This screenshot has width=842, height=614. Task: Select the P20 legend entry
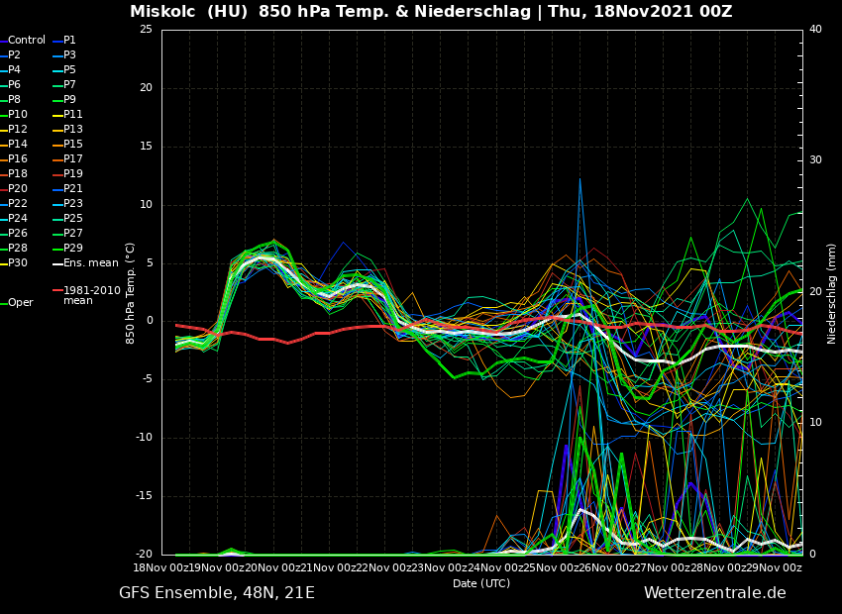pos(18,189)
